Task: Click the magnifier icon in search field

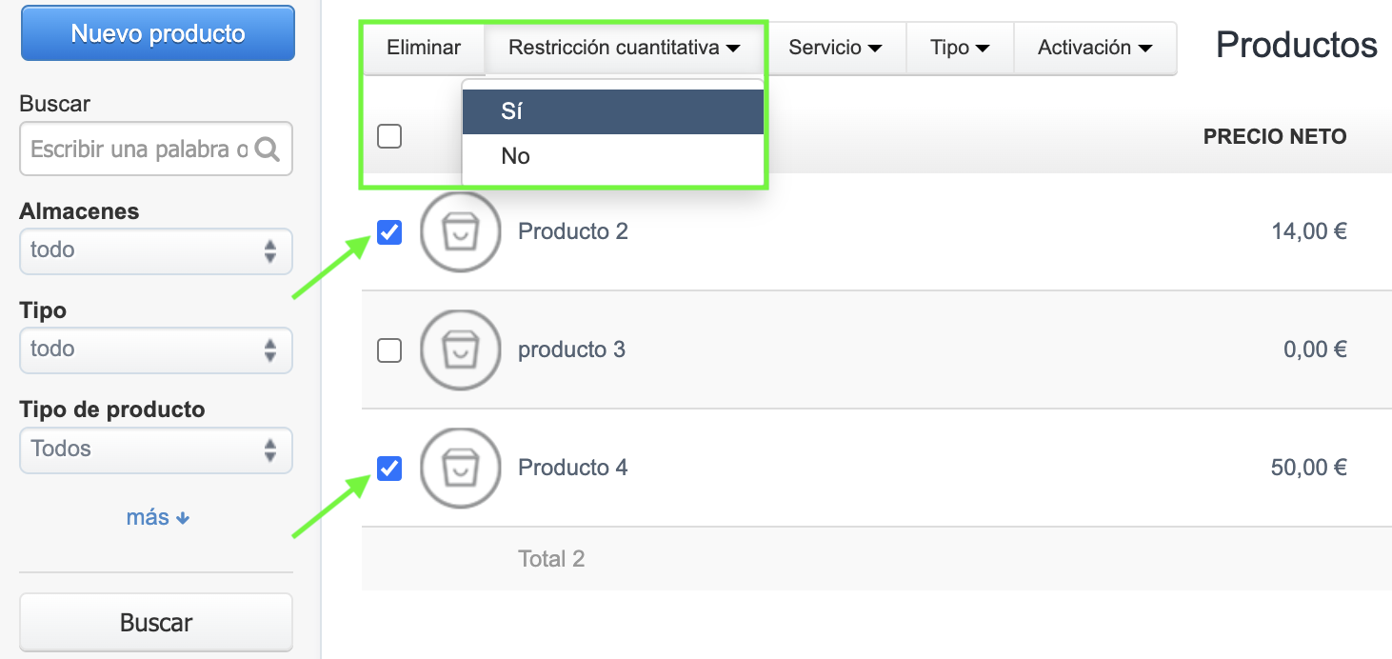Action: [268, 150]
